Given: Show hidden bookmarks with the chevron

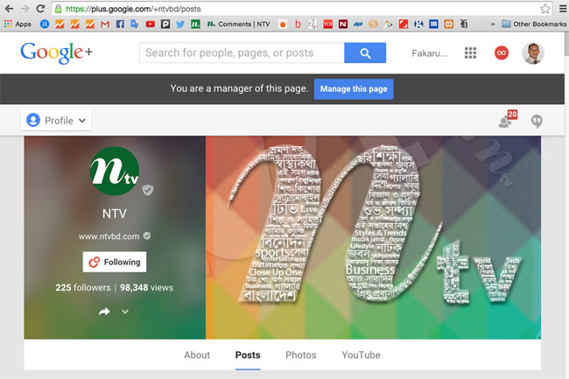Looking at the screenshot, I should pyautogui.click(x=493, y=25).
